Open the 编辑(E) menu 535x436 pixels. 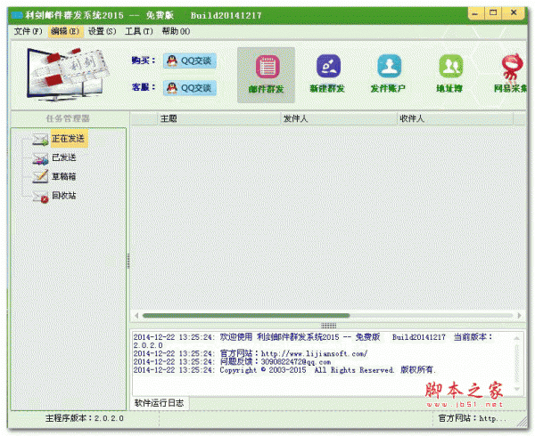click(x=65, y=31)
